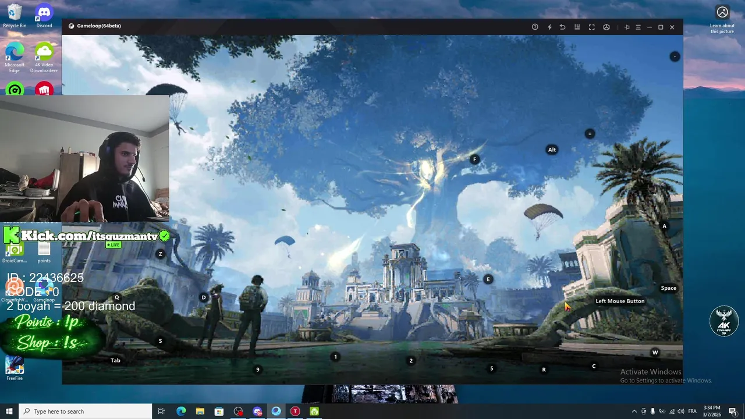Screen dimensions: 745x419
Task: Click the microphone tray icon
Action: [x=652, y=411]
